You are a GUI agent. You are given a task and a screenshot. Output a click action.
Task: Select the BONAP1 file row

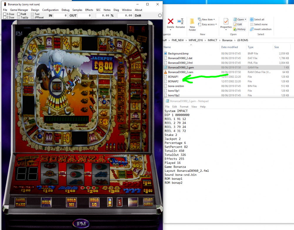(x=226, y=77)
